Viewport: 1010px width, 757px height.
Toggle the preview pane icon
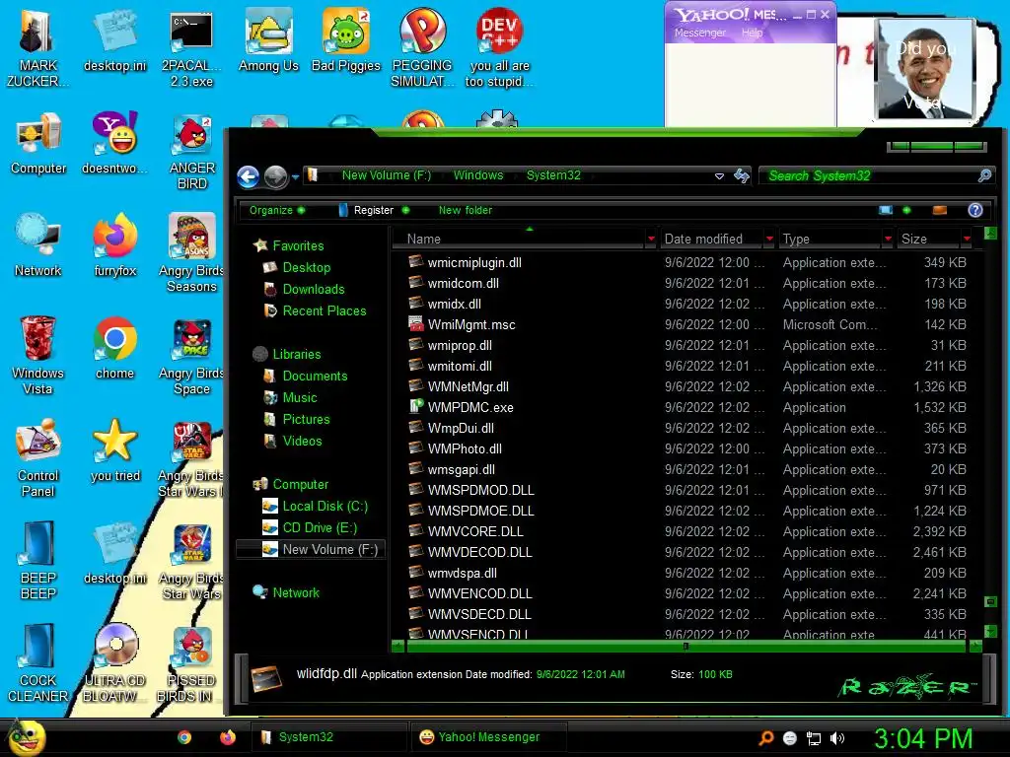point(940,211)
